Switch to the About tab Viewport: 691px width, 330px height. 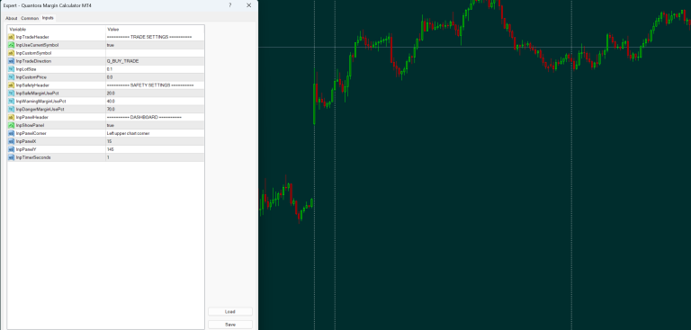(x=12, y=19)
